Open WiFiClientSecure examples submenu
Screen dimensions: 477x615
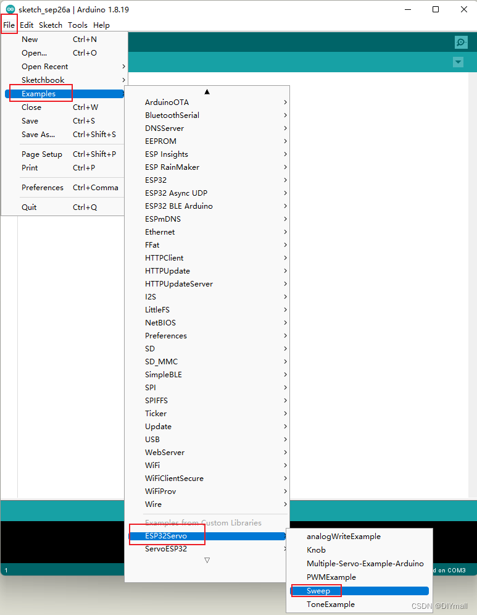pyautogui.click(x=207, y=478)
